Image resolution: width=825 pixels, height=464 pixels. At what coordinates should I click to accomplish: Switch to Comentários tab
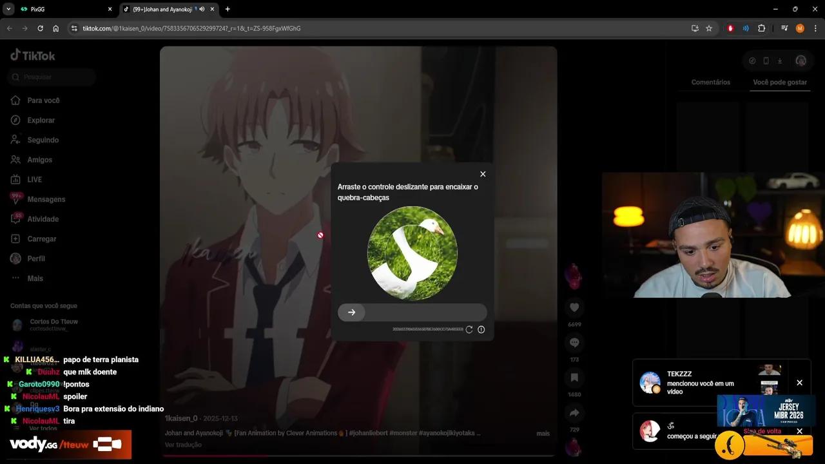coord(711,82)
